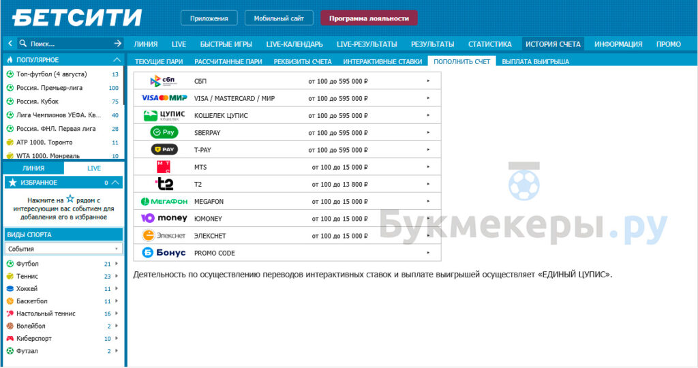The height and width of the screenshot is (368, 698).
Task: Open the ТЕКУЩИЕ ПАРИ tab
Action: click(x=159, y=61)
